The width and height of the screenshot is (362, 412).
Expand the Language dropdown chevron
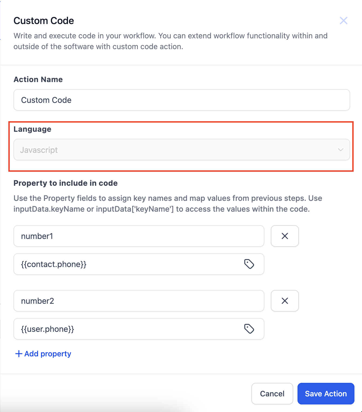pyautogui.click(x=340, y=150)
